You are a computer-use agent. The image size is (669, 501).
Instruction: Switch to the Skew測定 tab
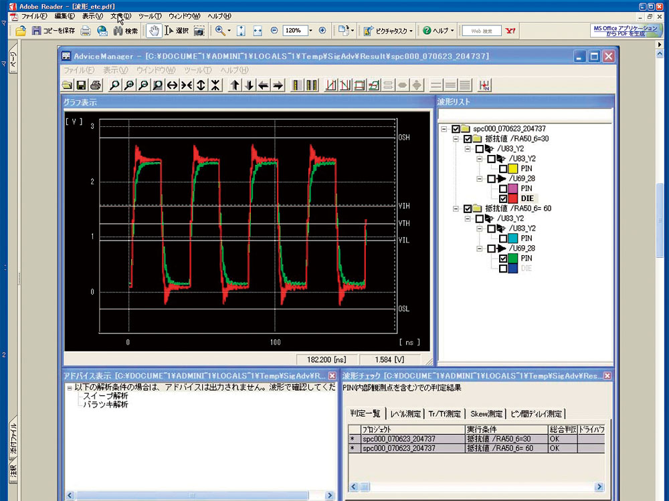[486, 413]
